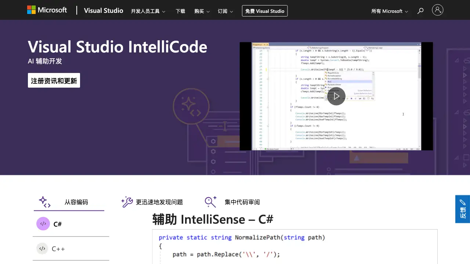Screen dimensions: 470x264
Task: Click the Microsoft four-square logo
Action: [x=30, y=10]
